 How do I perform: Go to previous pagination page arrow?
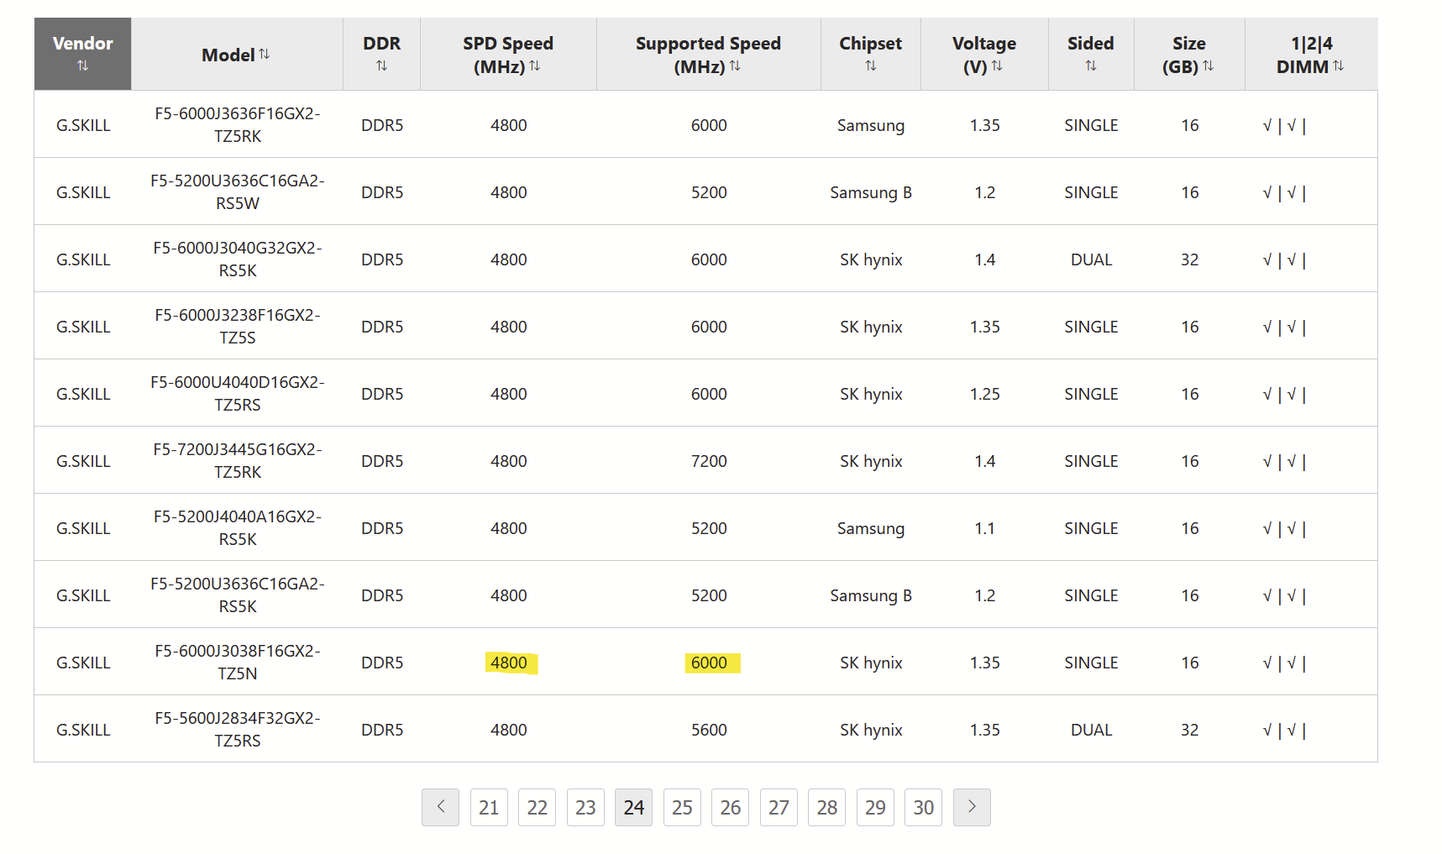[x=440, y=807]
